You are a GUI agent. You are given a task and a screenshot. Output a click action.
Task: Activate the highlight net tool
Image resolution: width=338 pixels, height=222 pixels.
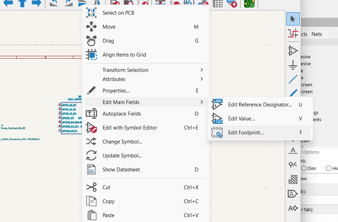(x=293, y=34)
